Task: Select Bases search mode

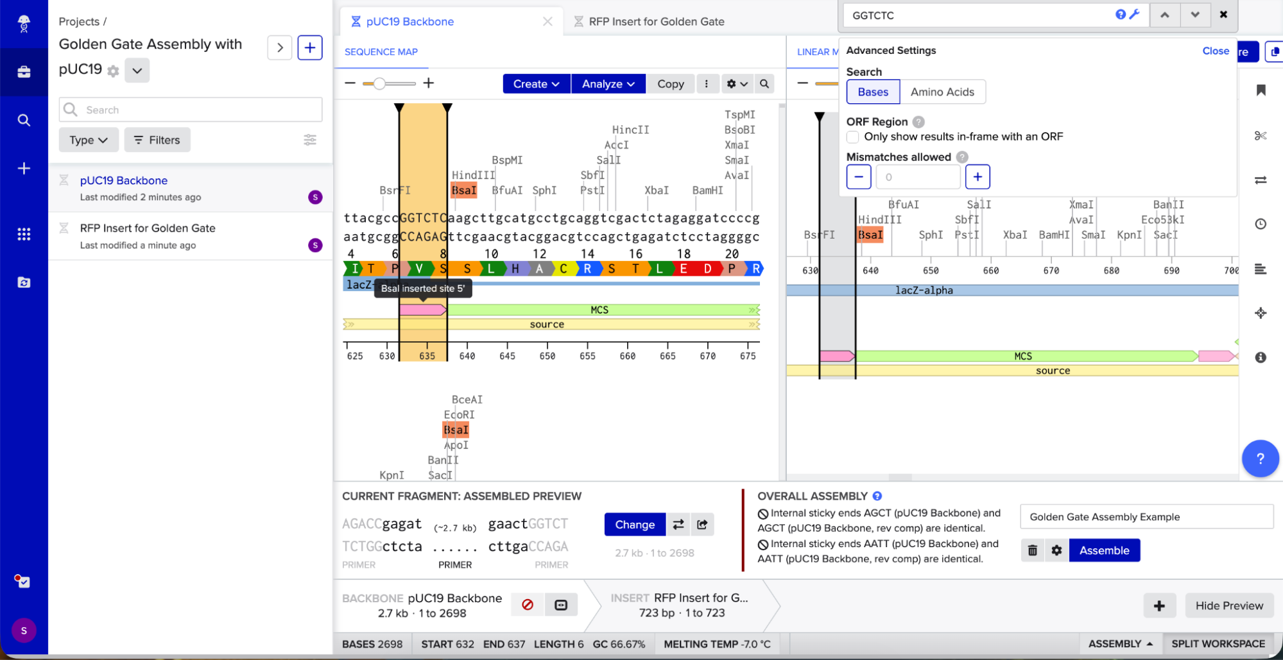Action: [873, 92]
